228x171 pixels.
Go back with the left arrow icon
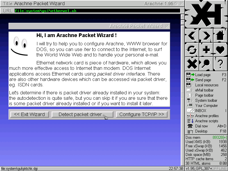192,35
